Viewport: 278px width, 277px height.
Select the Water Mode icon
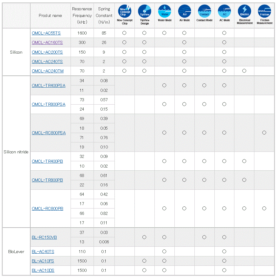click(164, 11)
